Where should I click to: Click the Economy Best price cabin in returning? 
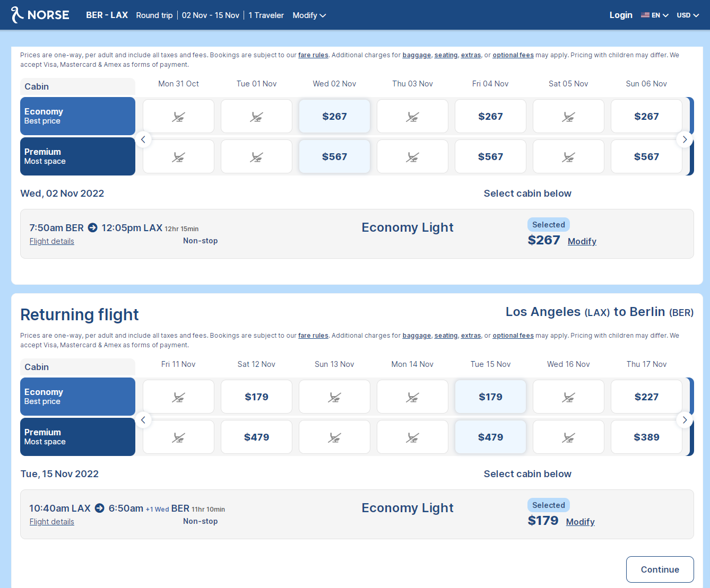click(x=77, y=397)
